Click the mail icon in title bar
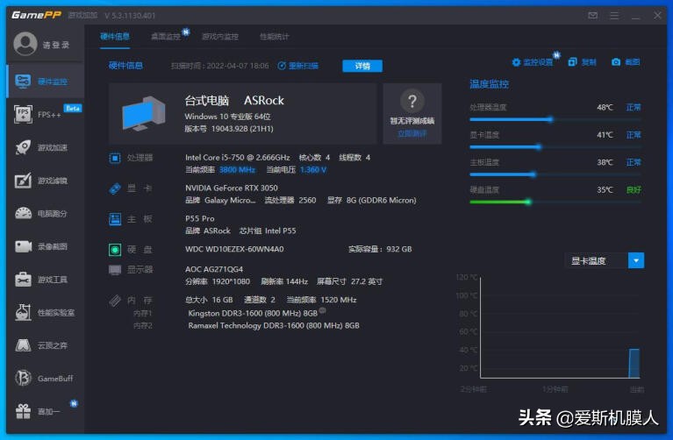Viewport: 673px width, 440px height. [x=593, y=16]
